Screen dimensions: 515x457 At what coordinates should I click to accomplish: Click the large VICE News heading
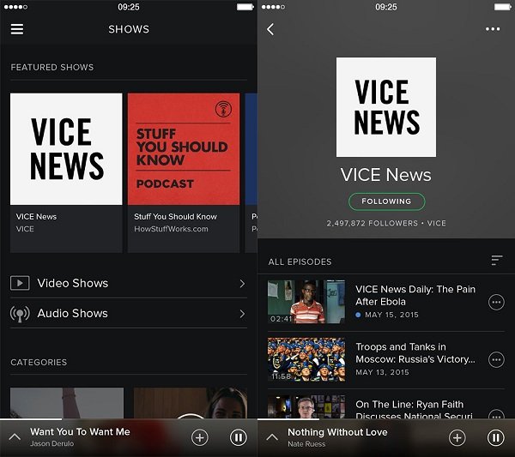click(x=386, y=175)
